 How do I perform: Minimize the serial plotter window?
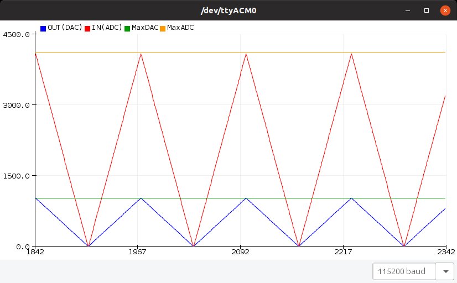pyautogui.click(x=408, y=10)
